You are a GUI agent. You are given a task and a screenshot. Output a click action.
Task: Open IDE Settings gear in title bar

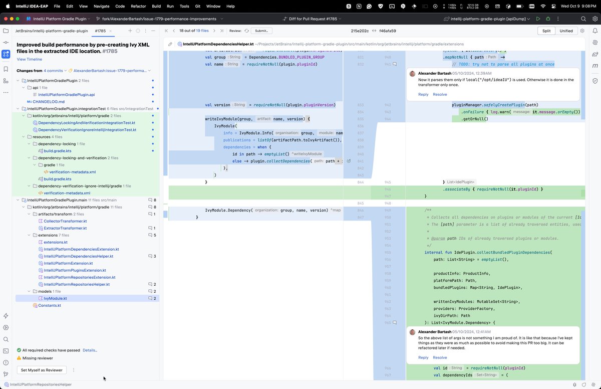pyautogui.click(x=594, y=19)
